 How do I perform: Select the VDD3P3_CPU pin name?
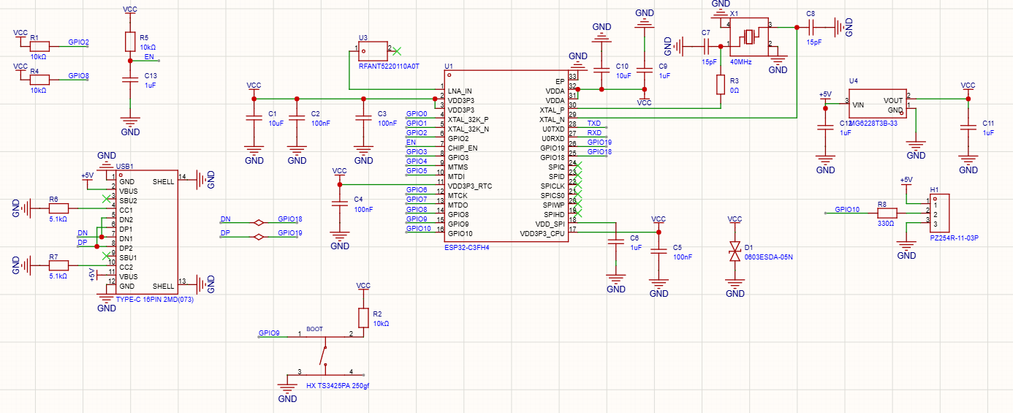(x=542, y=234)
